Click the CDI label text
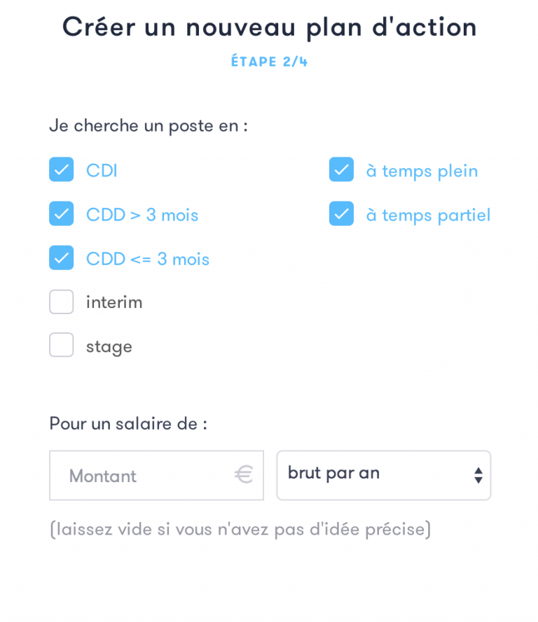The width and height of the screenshot is (538, 622). 102,171
